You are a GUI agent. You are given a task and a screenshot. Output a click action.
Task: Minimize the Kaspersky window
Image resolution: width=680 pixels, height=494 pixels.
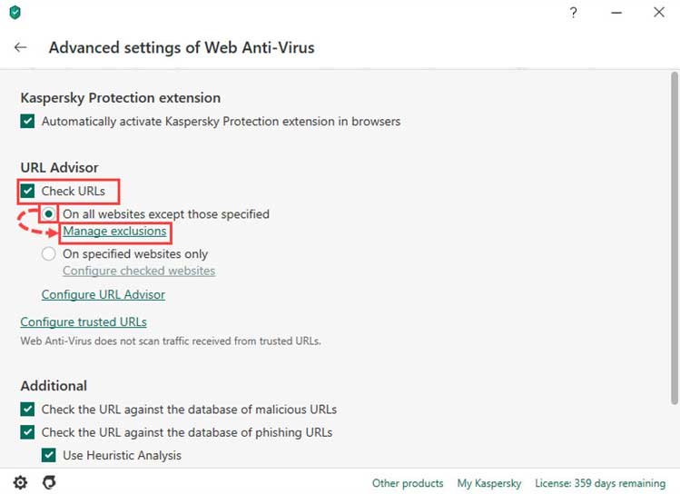(x=616, y=13)
